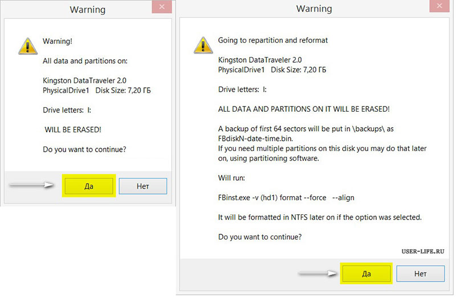Image resolution: width=456 pixels, height=297 pixels.
Task: Click 'Kingston DataTraveler 2.0' in left dialog
Action: (84, 80)
